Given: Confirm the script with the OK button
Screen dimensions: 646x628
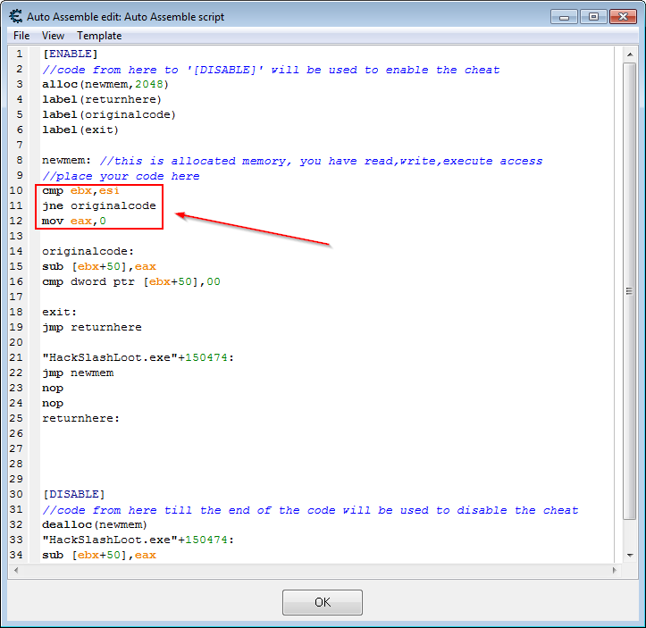Looking at the screenshot, I should click(323, 602).
